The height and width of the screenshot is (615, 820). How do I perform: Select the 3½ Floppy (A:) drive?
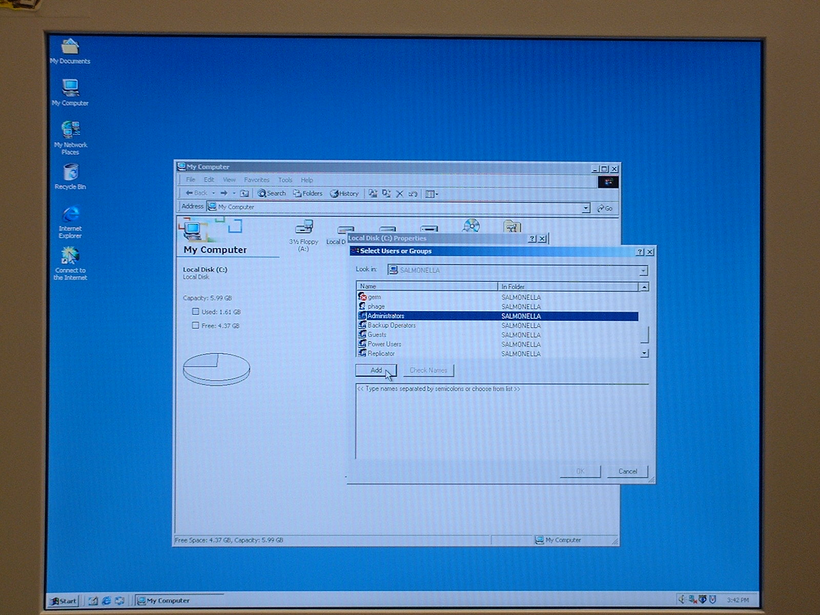click(304, 228)
